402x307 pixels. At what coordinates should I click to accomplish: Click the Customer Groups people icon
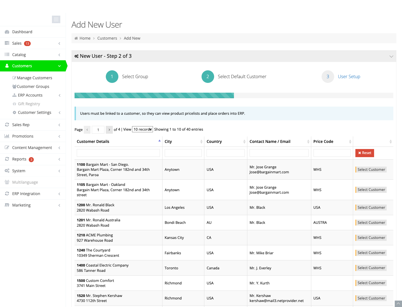tap(14, 87)
